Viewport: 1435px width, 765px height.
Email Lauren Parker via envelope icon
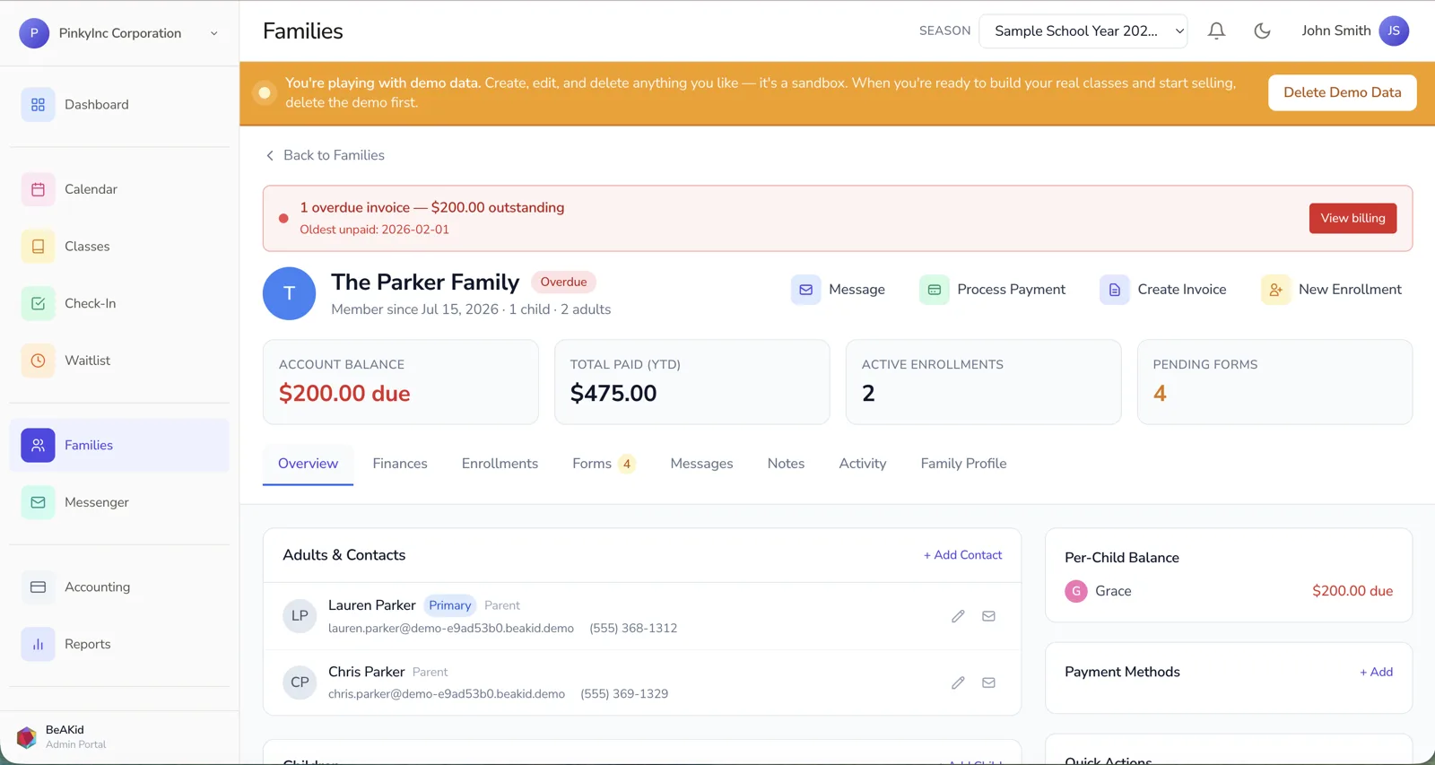pos(988,616)
